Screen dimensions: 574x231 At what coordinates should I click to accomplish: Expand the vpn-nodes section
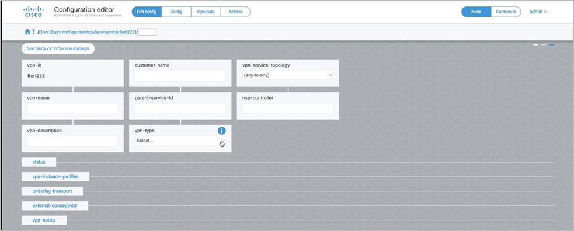44,220
